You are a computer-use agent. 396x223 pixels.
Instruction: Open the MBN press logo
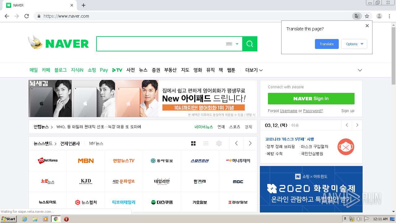click(x=86, y=161)
